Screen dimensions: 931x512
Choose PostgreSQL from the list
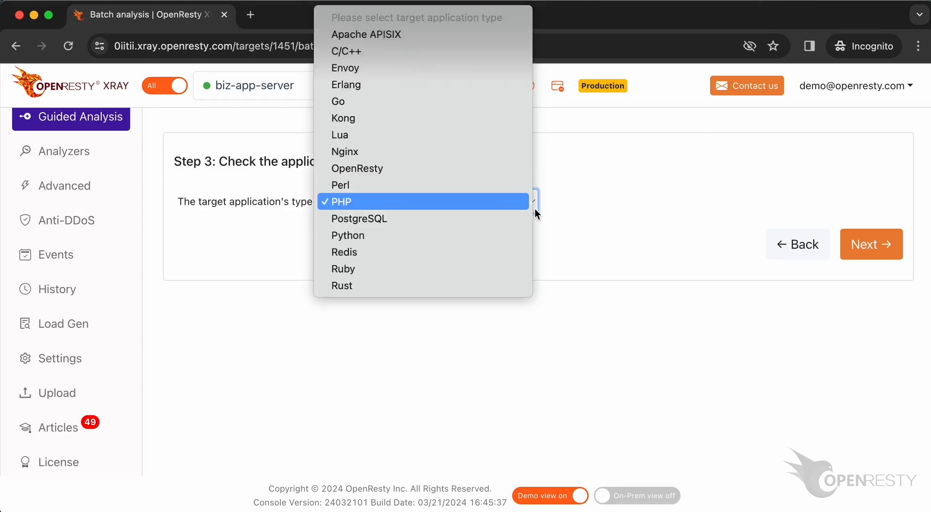[423, 218]
